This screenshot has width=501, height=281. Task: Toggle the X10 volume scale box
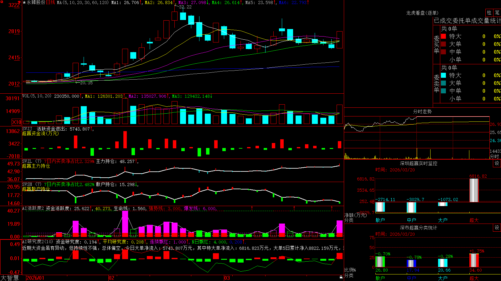pyautogui.click(x=17, y=122)
